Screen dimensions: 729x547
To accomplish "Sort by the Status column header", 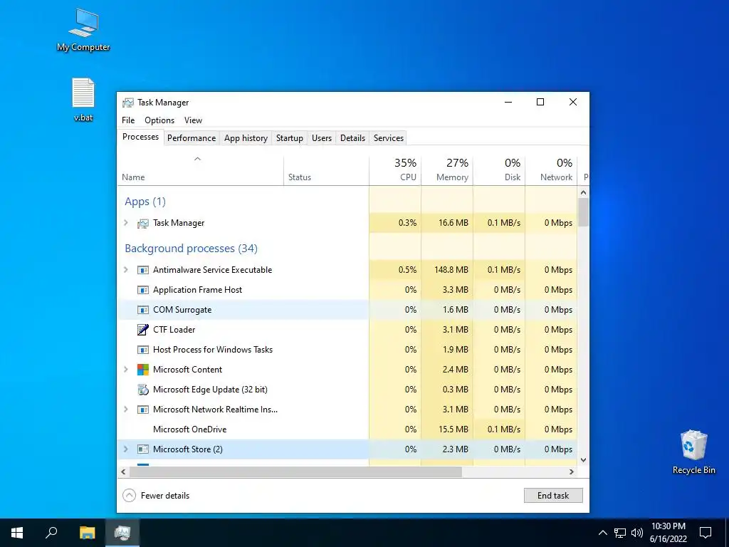I will click(x=326, y=171).
